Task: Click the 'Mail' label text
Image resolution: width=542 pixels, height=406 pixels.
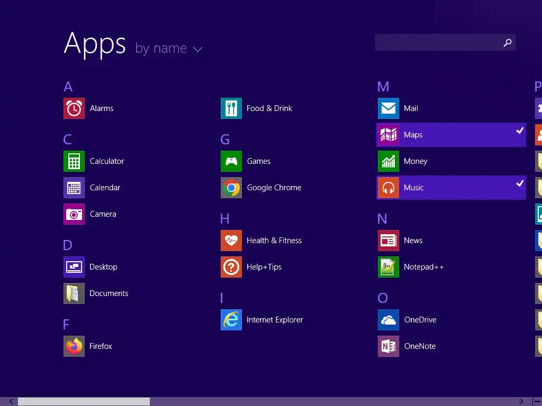Action: click(411, 108)
